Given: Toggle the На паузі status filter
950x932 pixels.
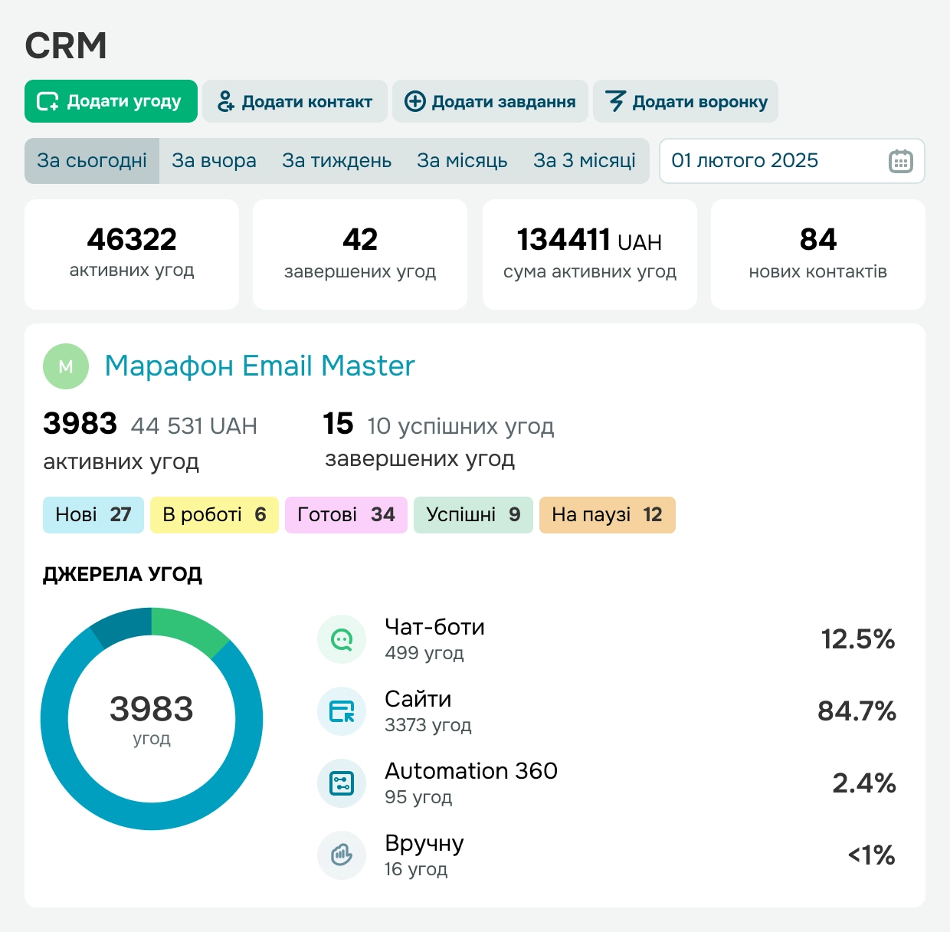Looking at the screenshot, I should (607, 514).
